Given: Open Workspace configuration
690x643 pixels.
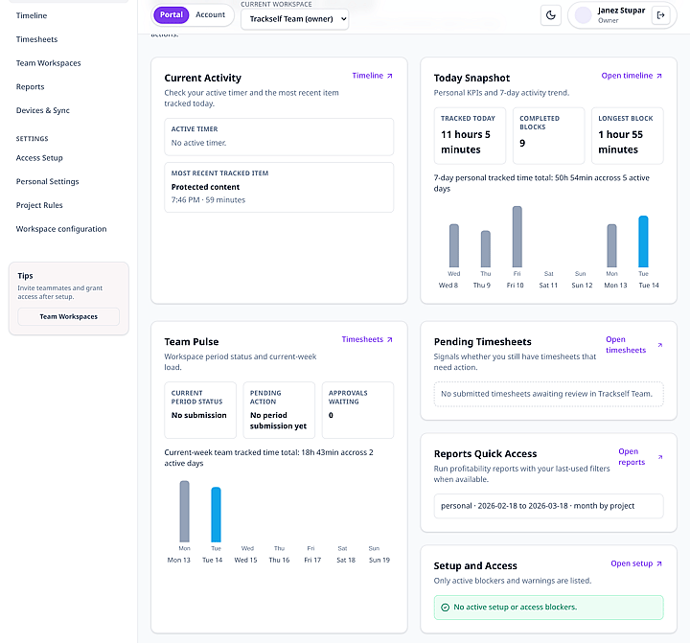Looking at the screenshot, I should pos(61,229).
